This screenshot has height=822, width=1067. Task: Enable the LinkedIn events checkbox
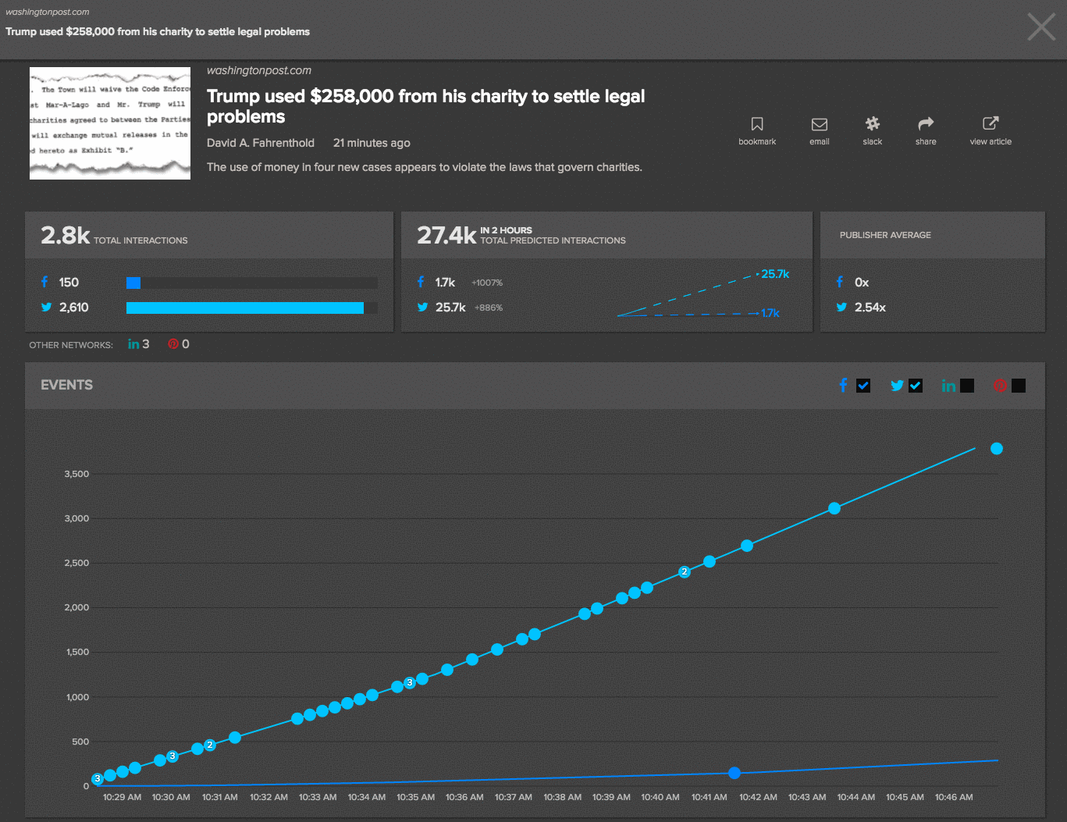coord(967,386)
